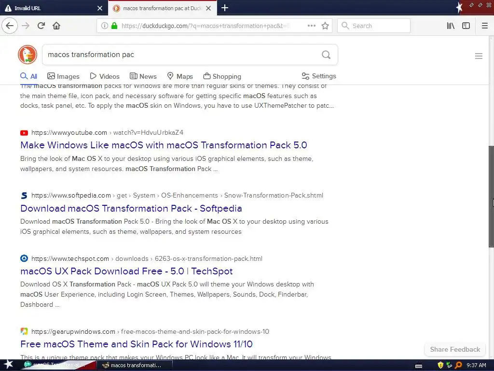Image resolution: width=494 pixels, height=371 pixels.
Task: Open the DuckDuckGo side menu
Action: (x=479, y=56)
